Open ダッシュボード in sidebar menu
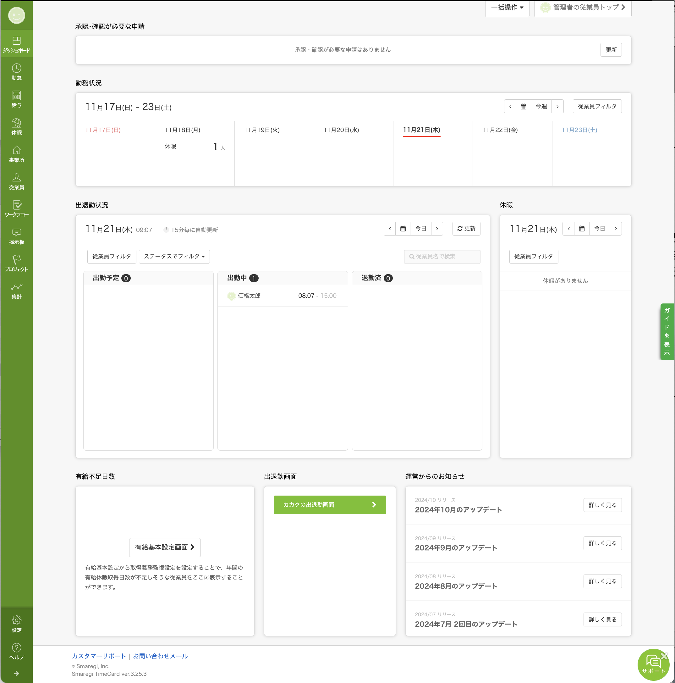 pyautogui.click(x=16, y=44)
